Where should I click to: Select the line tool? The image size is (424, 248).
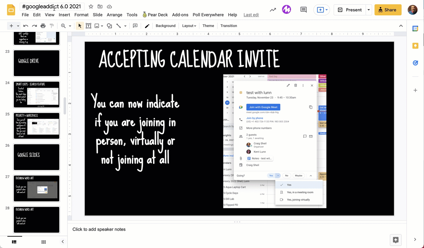pyautogui.click(x=119, y=26)
